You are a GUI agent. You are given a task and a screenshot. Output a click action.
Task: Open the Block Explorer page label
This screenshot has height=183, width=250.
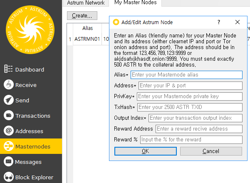point(34,177)
